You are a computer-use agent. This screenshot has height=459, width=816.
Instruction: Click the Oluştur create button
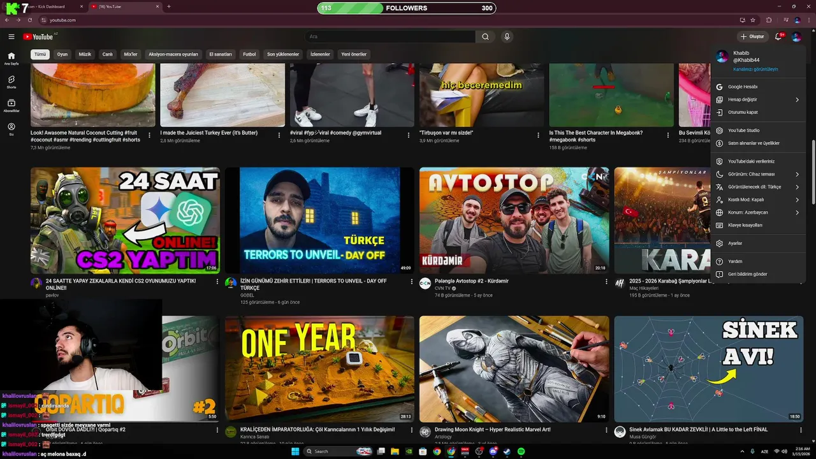[752, 37]
